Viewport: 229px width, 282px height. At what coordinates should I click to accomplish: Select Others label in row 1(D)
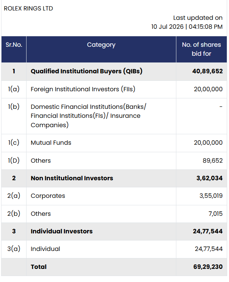[41, 160]
